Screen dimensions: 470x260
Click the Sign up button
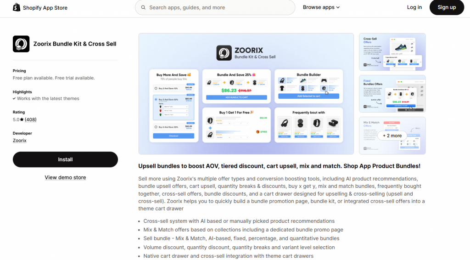click(447, 7)
